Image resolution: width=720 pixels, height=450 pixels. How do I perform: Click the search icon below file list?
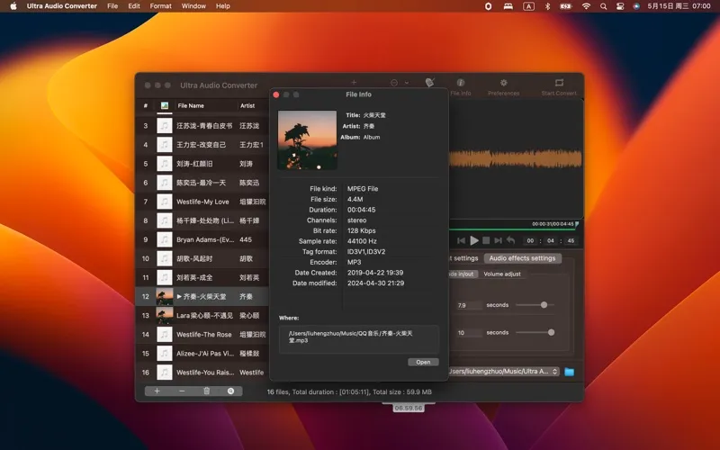pyautogui.click(x=230, y=391)
